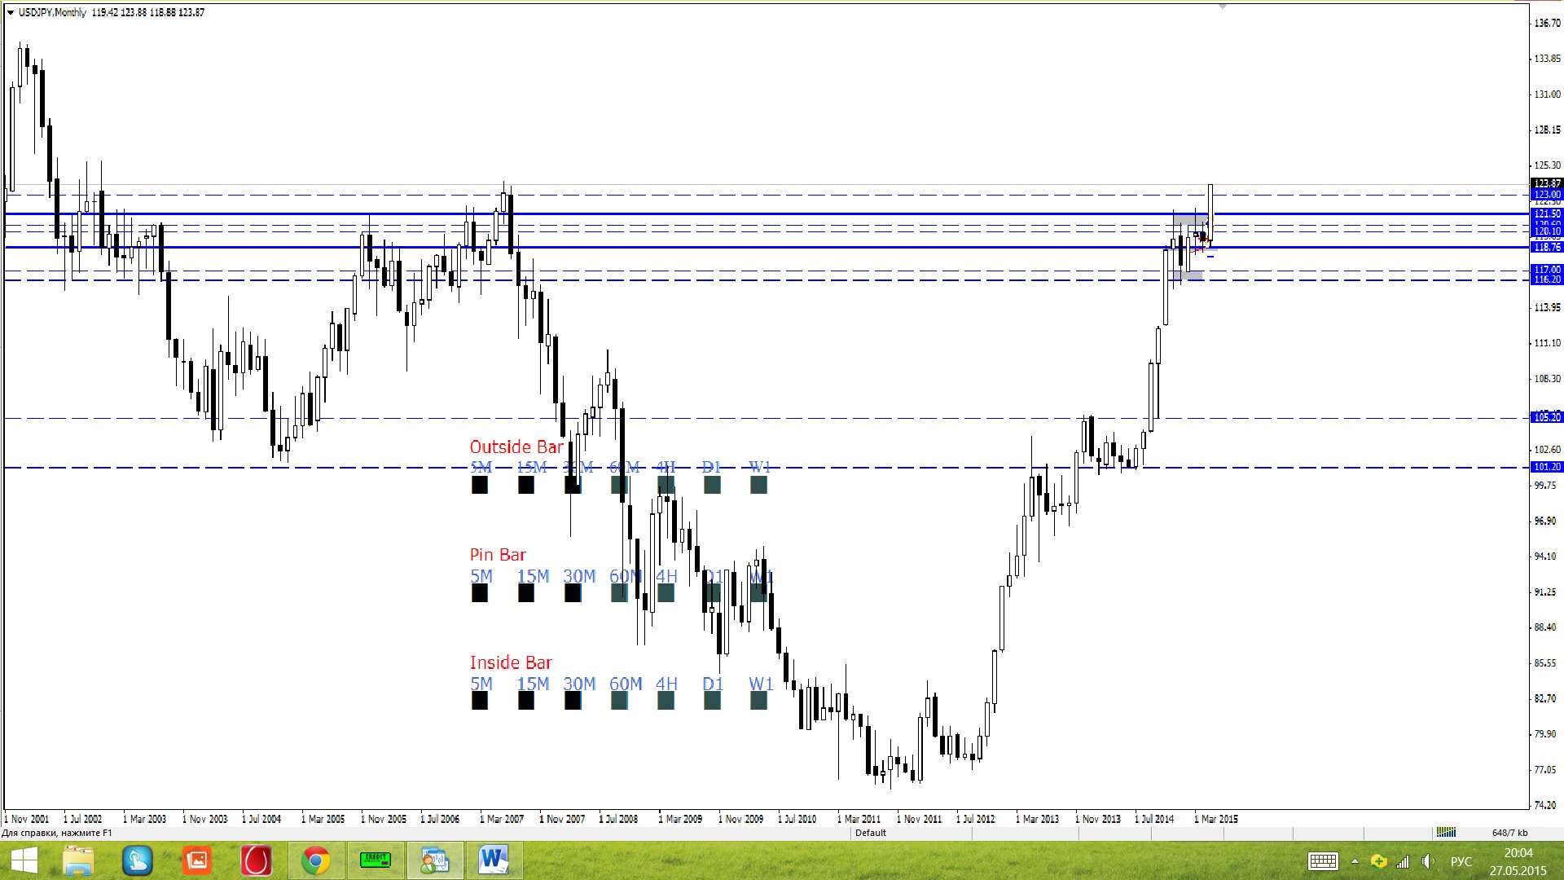Select the Pin Bar 5M signal square
This screenshot has height=880, width=1564.
[x=480, y=593]
